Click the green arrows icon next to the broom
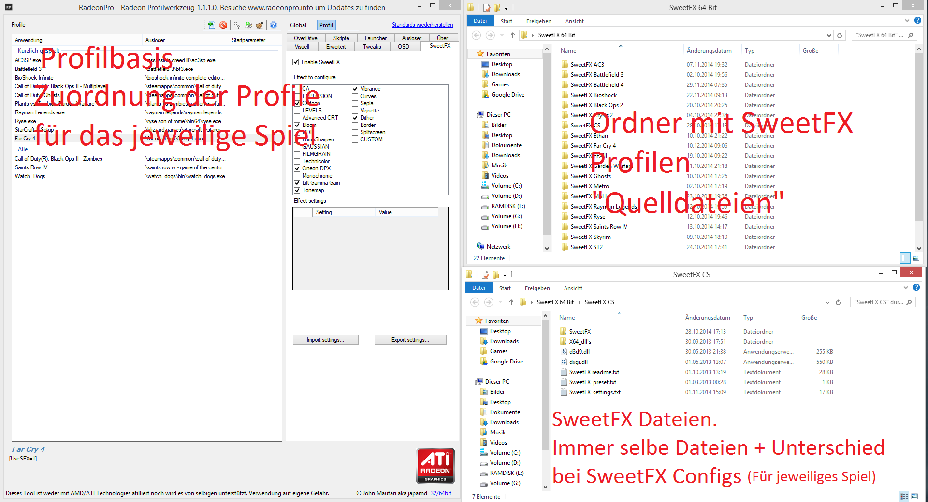The width and height of the screenshot is (928, 502). (248, 25)
